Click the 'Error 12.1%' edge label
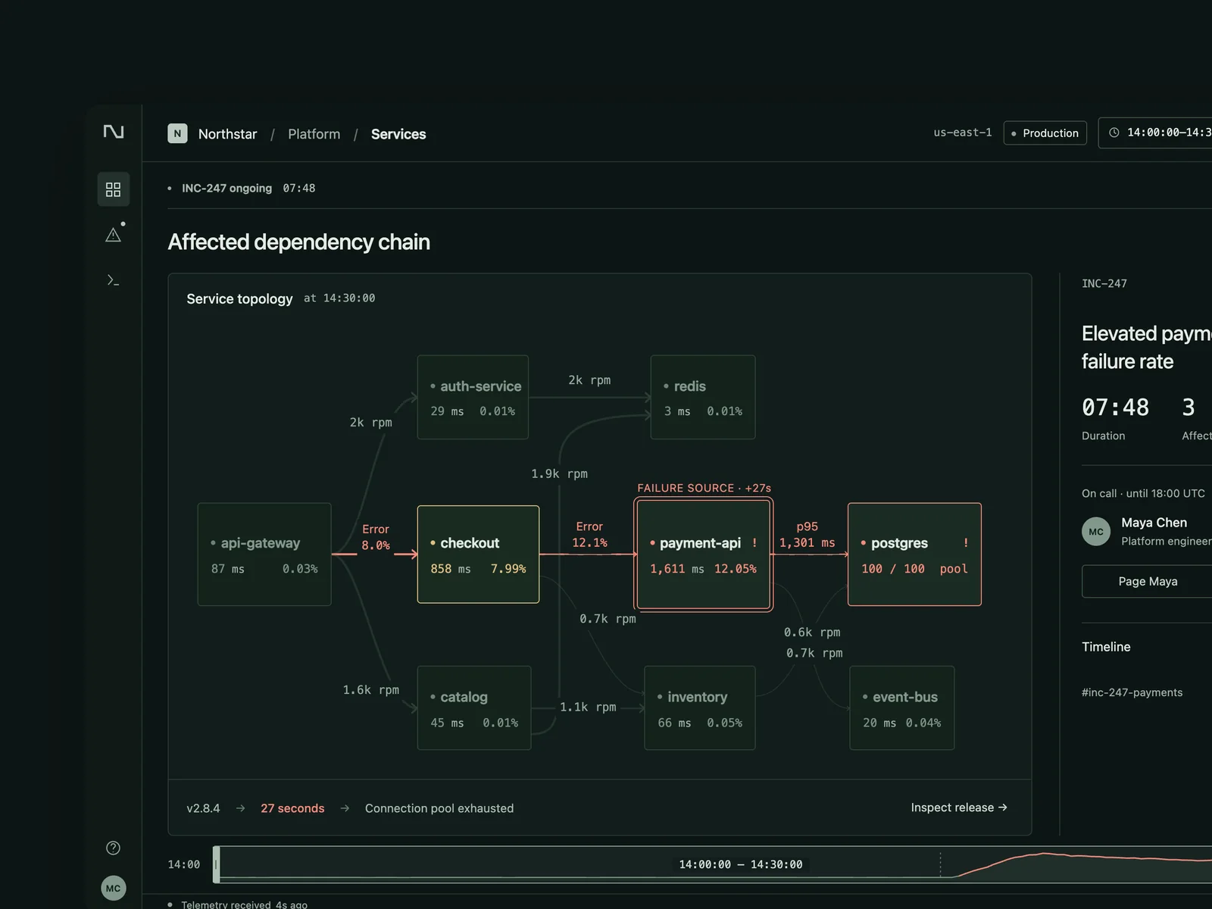 [589, 535]
